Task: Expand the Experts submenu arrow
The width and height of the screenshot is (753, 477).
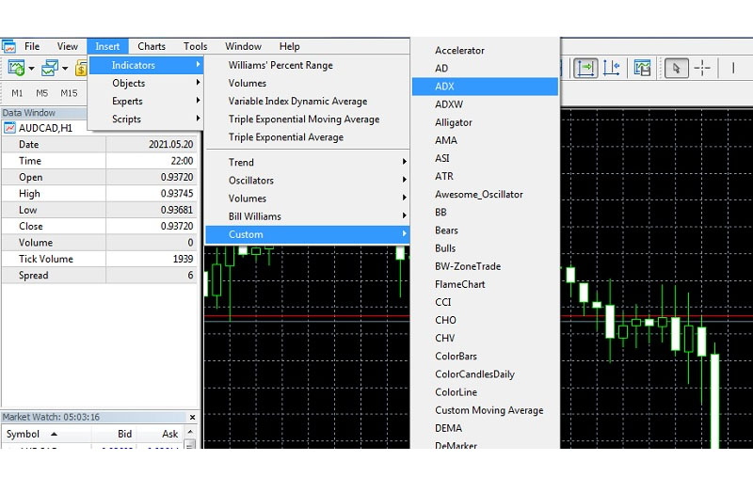Action: click(x=198, y=101)
